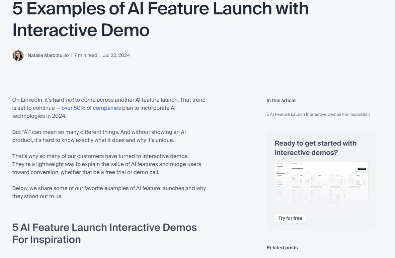This screenshot has width=395, height=258.
Task: Select the Accounts icon in the sidebar
Action: pyautogui.click(x=277, y=182)
